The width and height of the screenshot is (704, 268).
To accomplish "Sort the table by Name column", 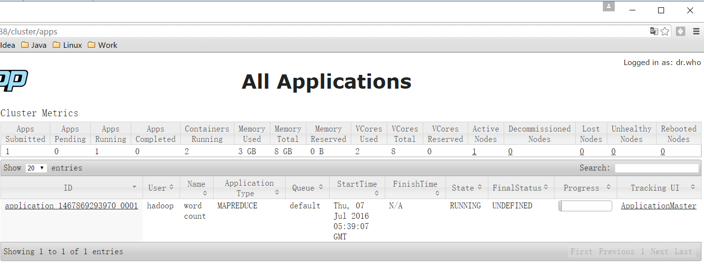I will pyautogui.click(x=196, y=188).
